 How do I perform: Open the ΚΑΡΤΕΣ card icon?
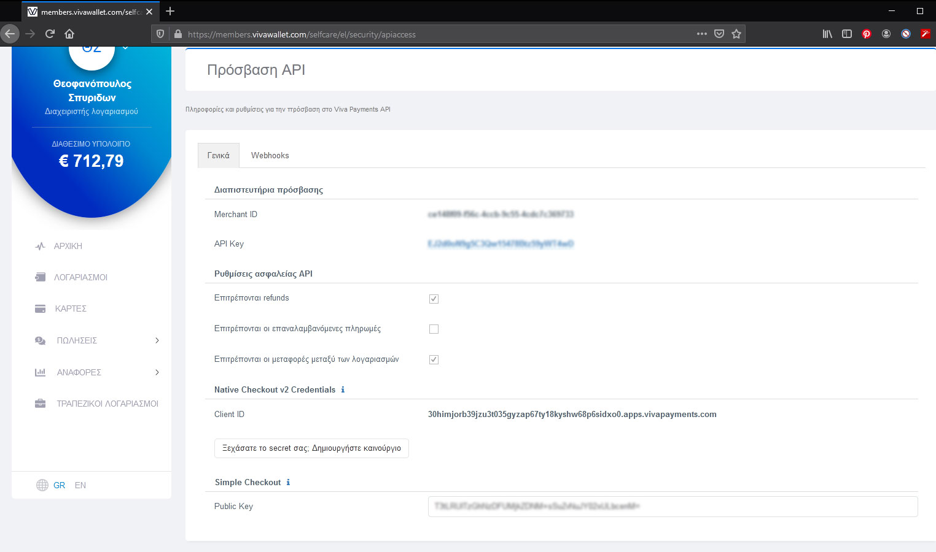[40, 309]
